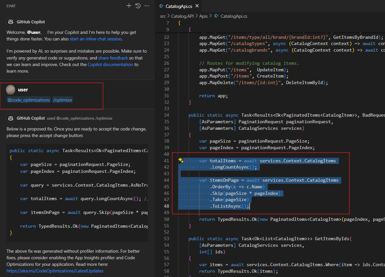Screen dimensions: 385x277
Task: Click the user avatar next to the username
Action: pos(11,89)
